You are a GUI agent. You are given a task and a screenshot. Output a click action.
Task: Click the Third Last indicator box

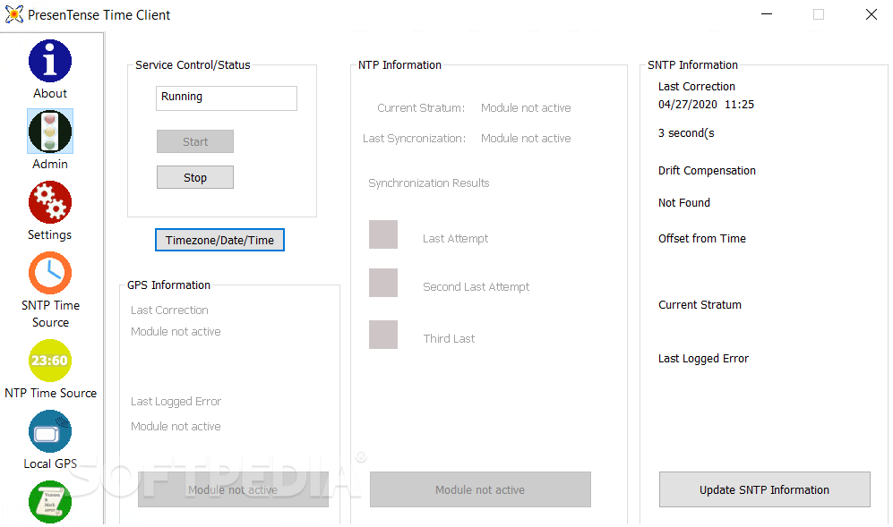coord(383,335)
